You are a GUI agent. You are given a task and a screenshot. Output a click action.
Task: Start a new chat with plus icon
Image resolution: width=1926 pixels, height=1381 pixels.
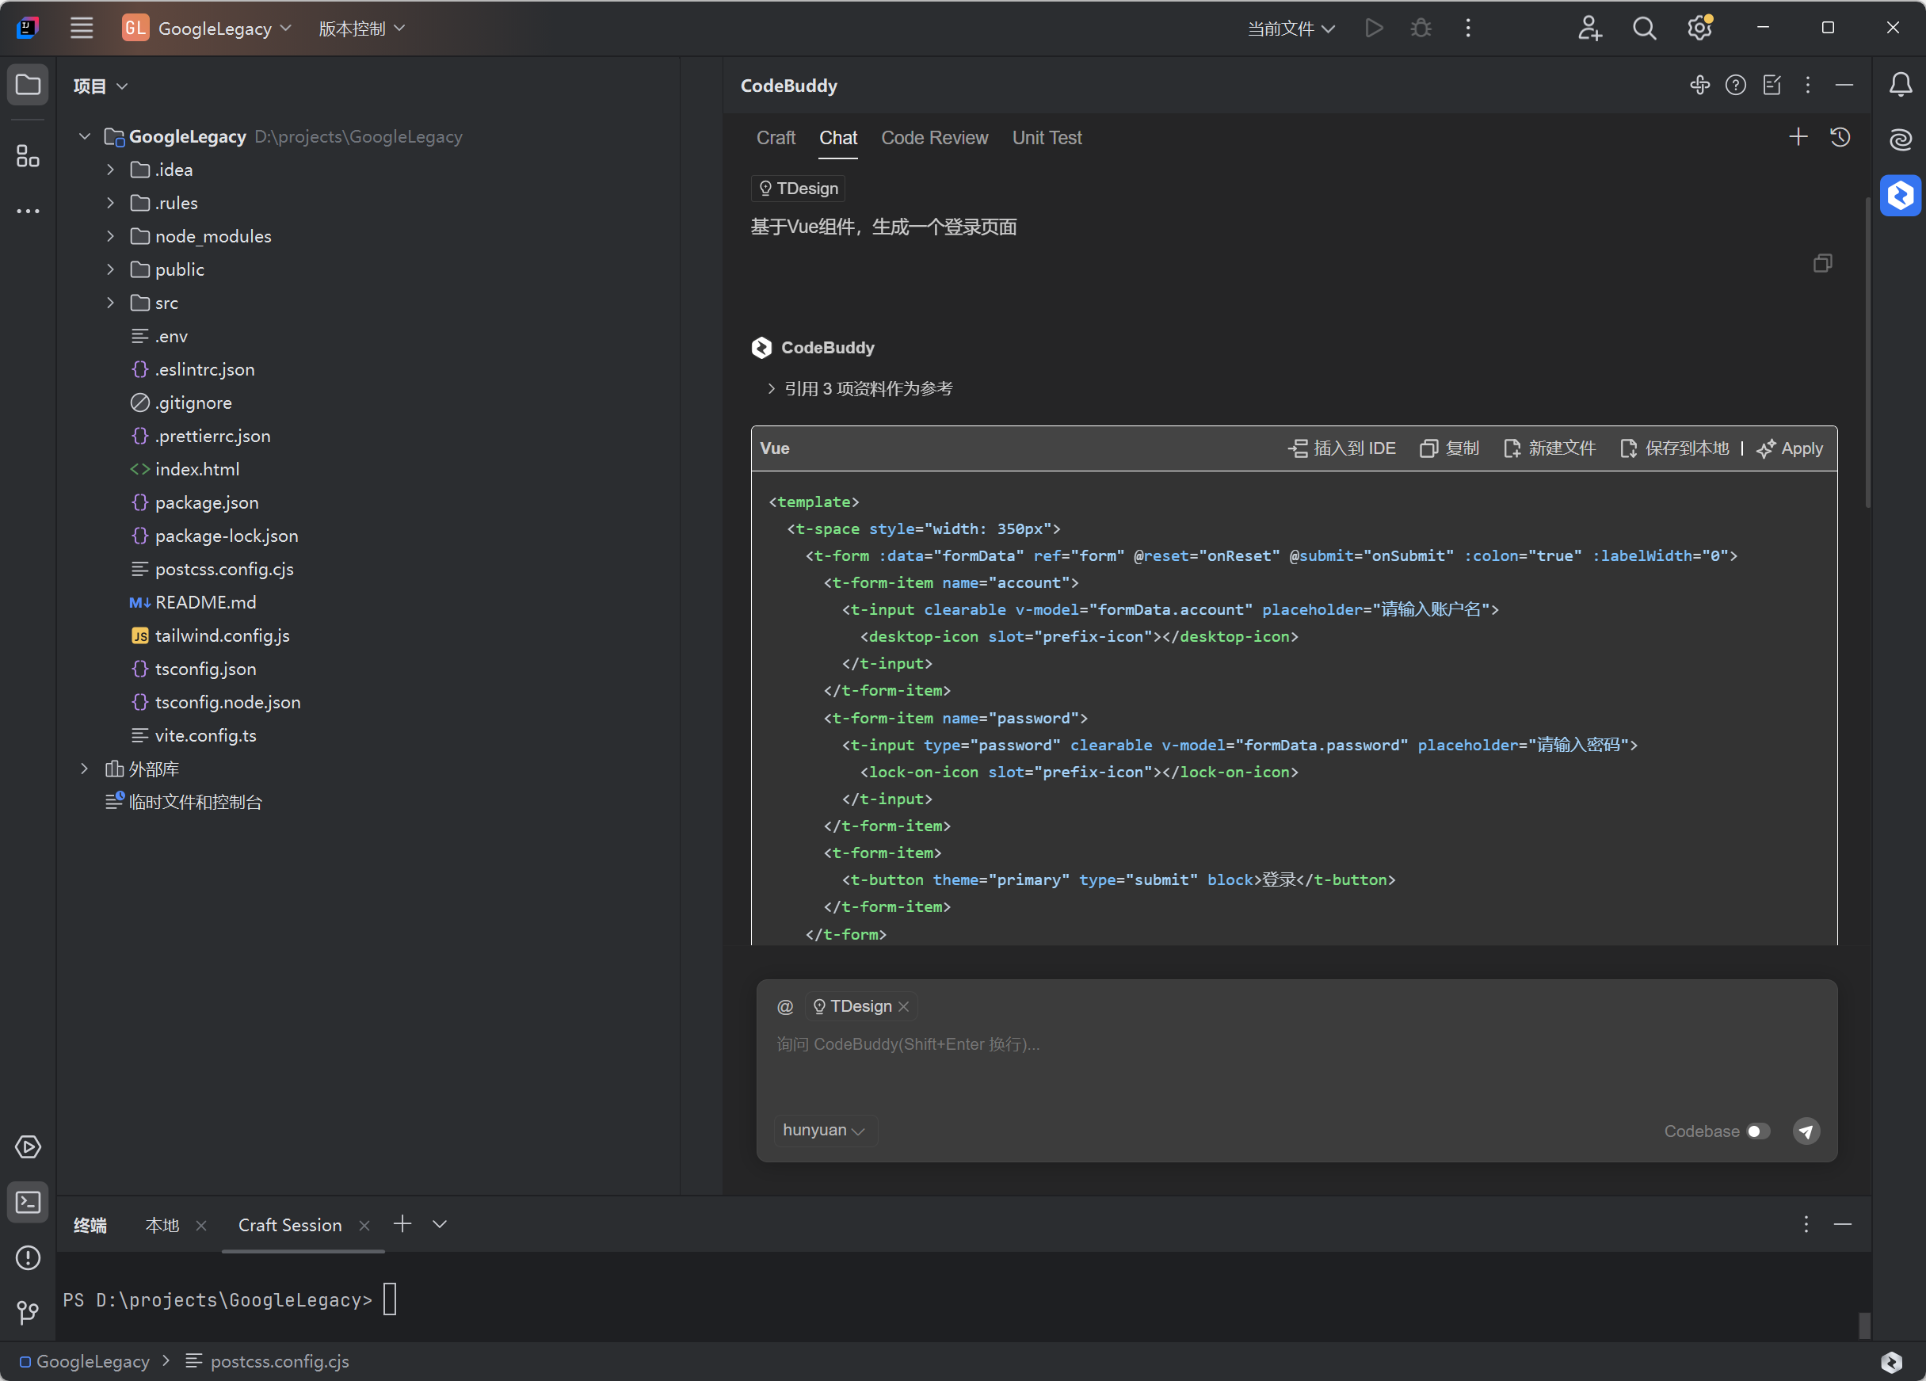[x=1798, y=138]
